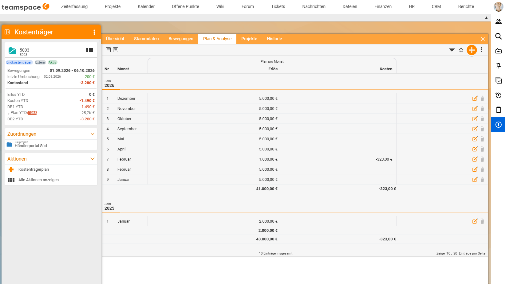Image resolution: width=505 pixels, height=284 pixels.
Task: Delete the September plan row
Action: (482, 129)
